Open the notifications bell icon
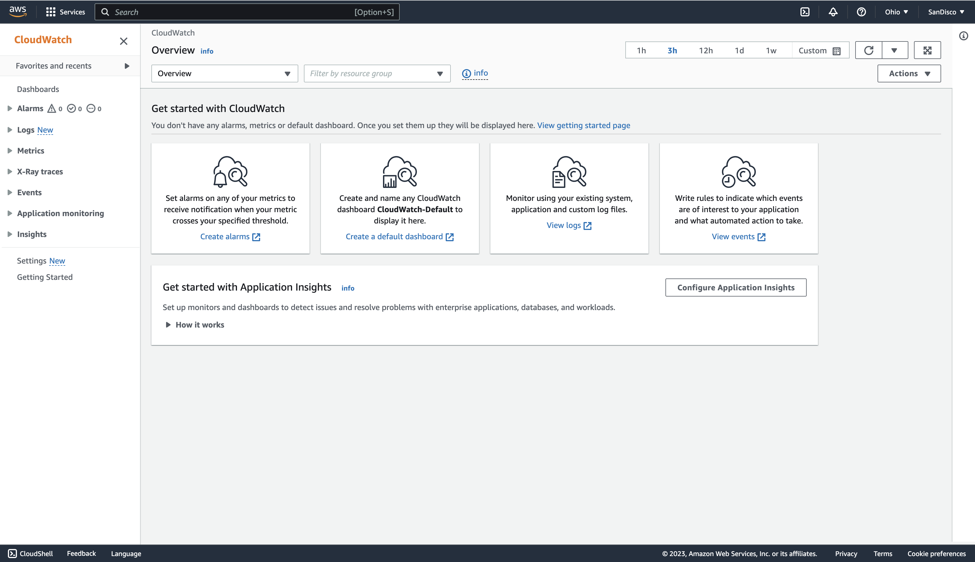The width and height of the screenshot is (975, 562). pos(833,12)
